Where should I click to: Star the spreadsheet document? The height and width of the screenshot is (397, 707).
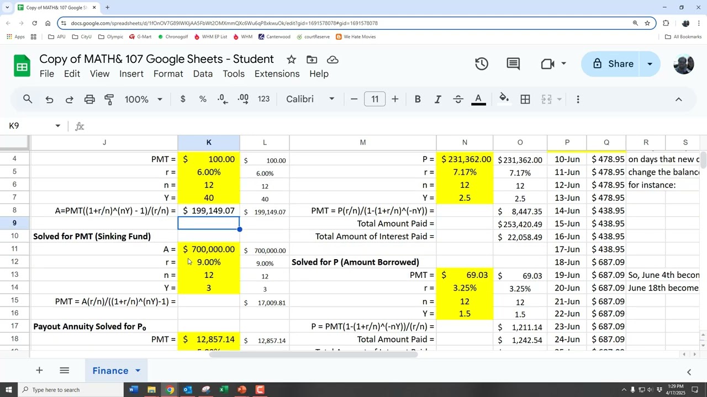tap(291, 60)
